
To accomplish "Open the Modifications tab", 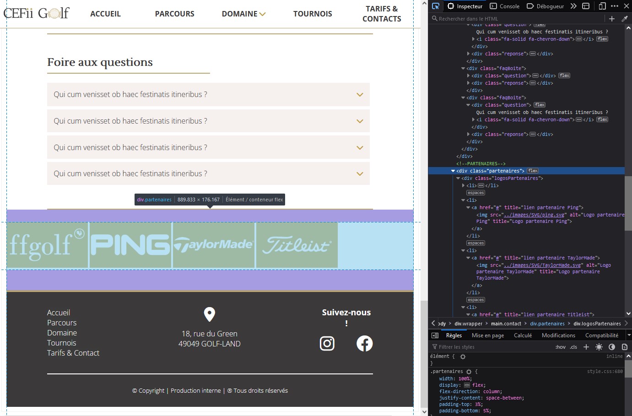I will pos(558,335).
